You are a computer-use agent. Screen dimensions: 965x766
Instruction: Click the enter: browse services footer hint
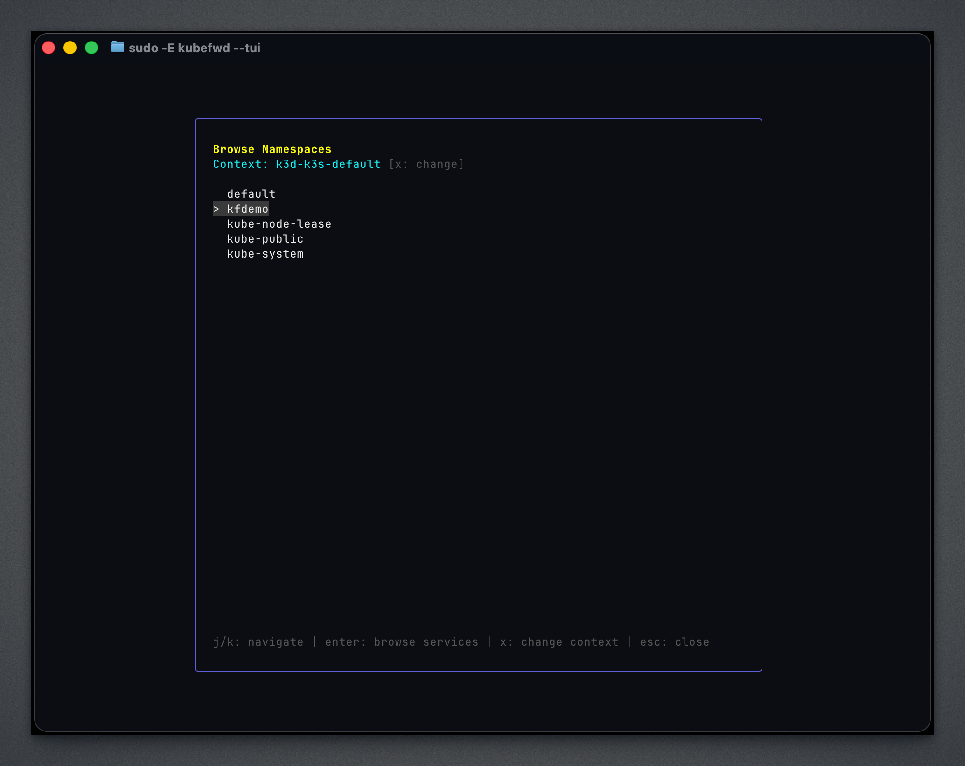401,641
